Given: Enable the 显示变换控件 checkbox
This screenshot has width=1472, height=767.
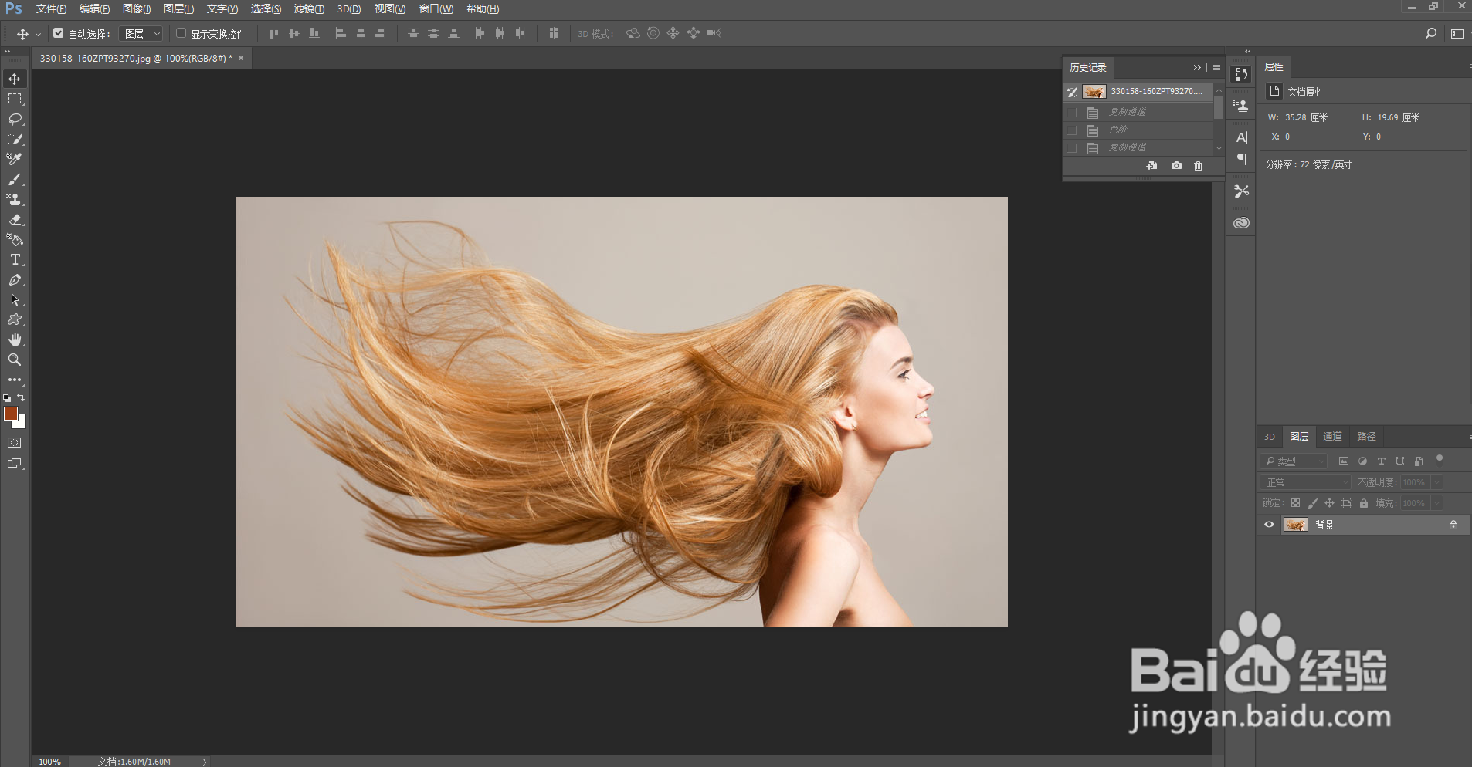Looking at the screenshot, I should click(181, 33).
